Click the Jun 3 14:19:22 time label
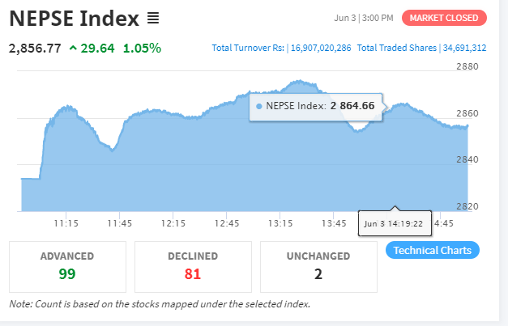The image size is (508, 326). click(395, 223)
